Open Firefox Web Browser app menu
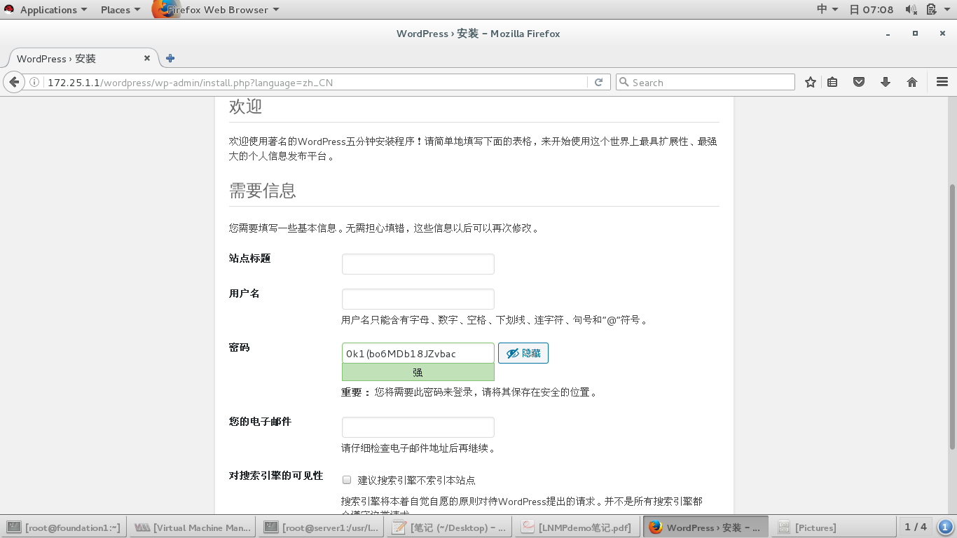The height and width of the screenshot is (538, 957). point(217,10)
